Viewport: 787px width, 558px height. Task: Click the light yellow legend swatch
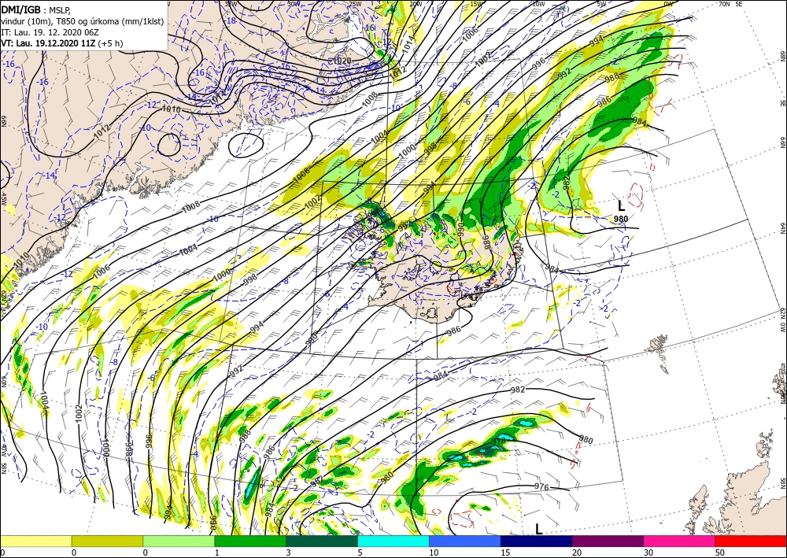coord(35,541)
